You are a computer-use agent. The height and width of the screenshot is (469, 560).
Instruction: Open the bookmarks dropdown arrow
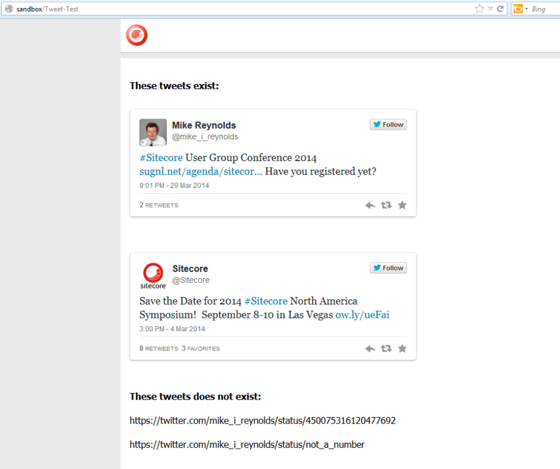491,9
